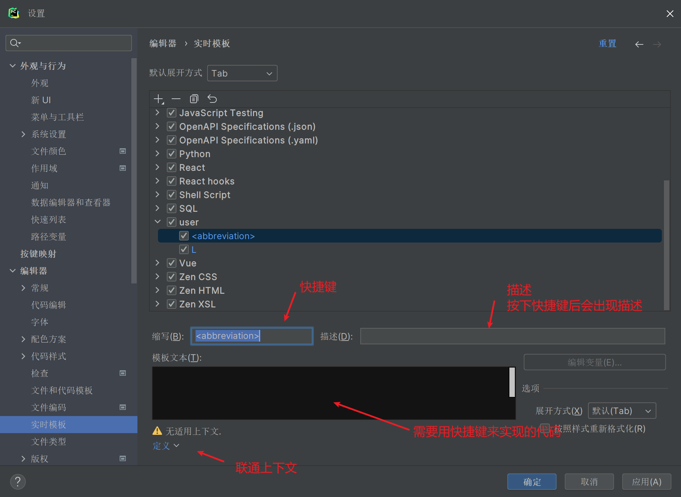Expand the 系统设置 tree node
This screenshot has height=497, width=681.
click(23, 134)
